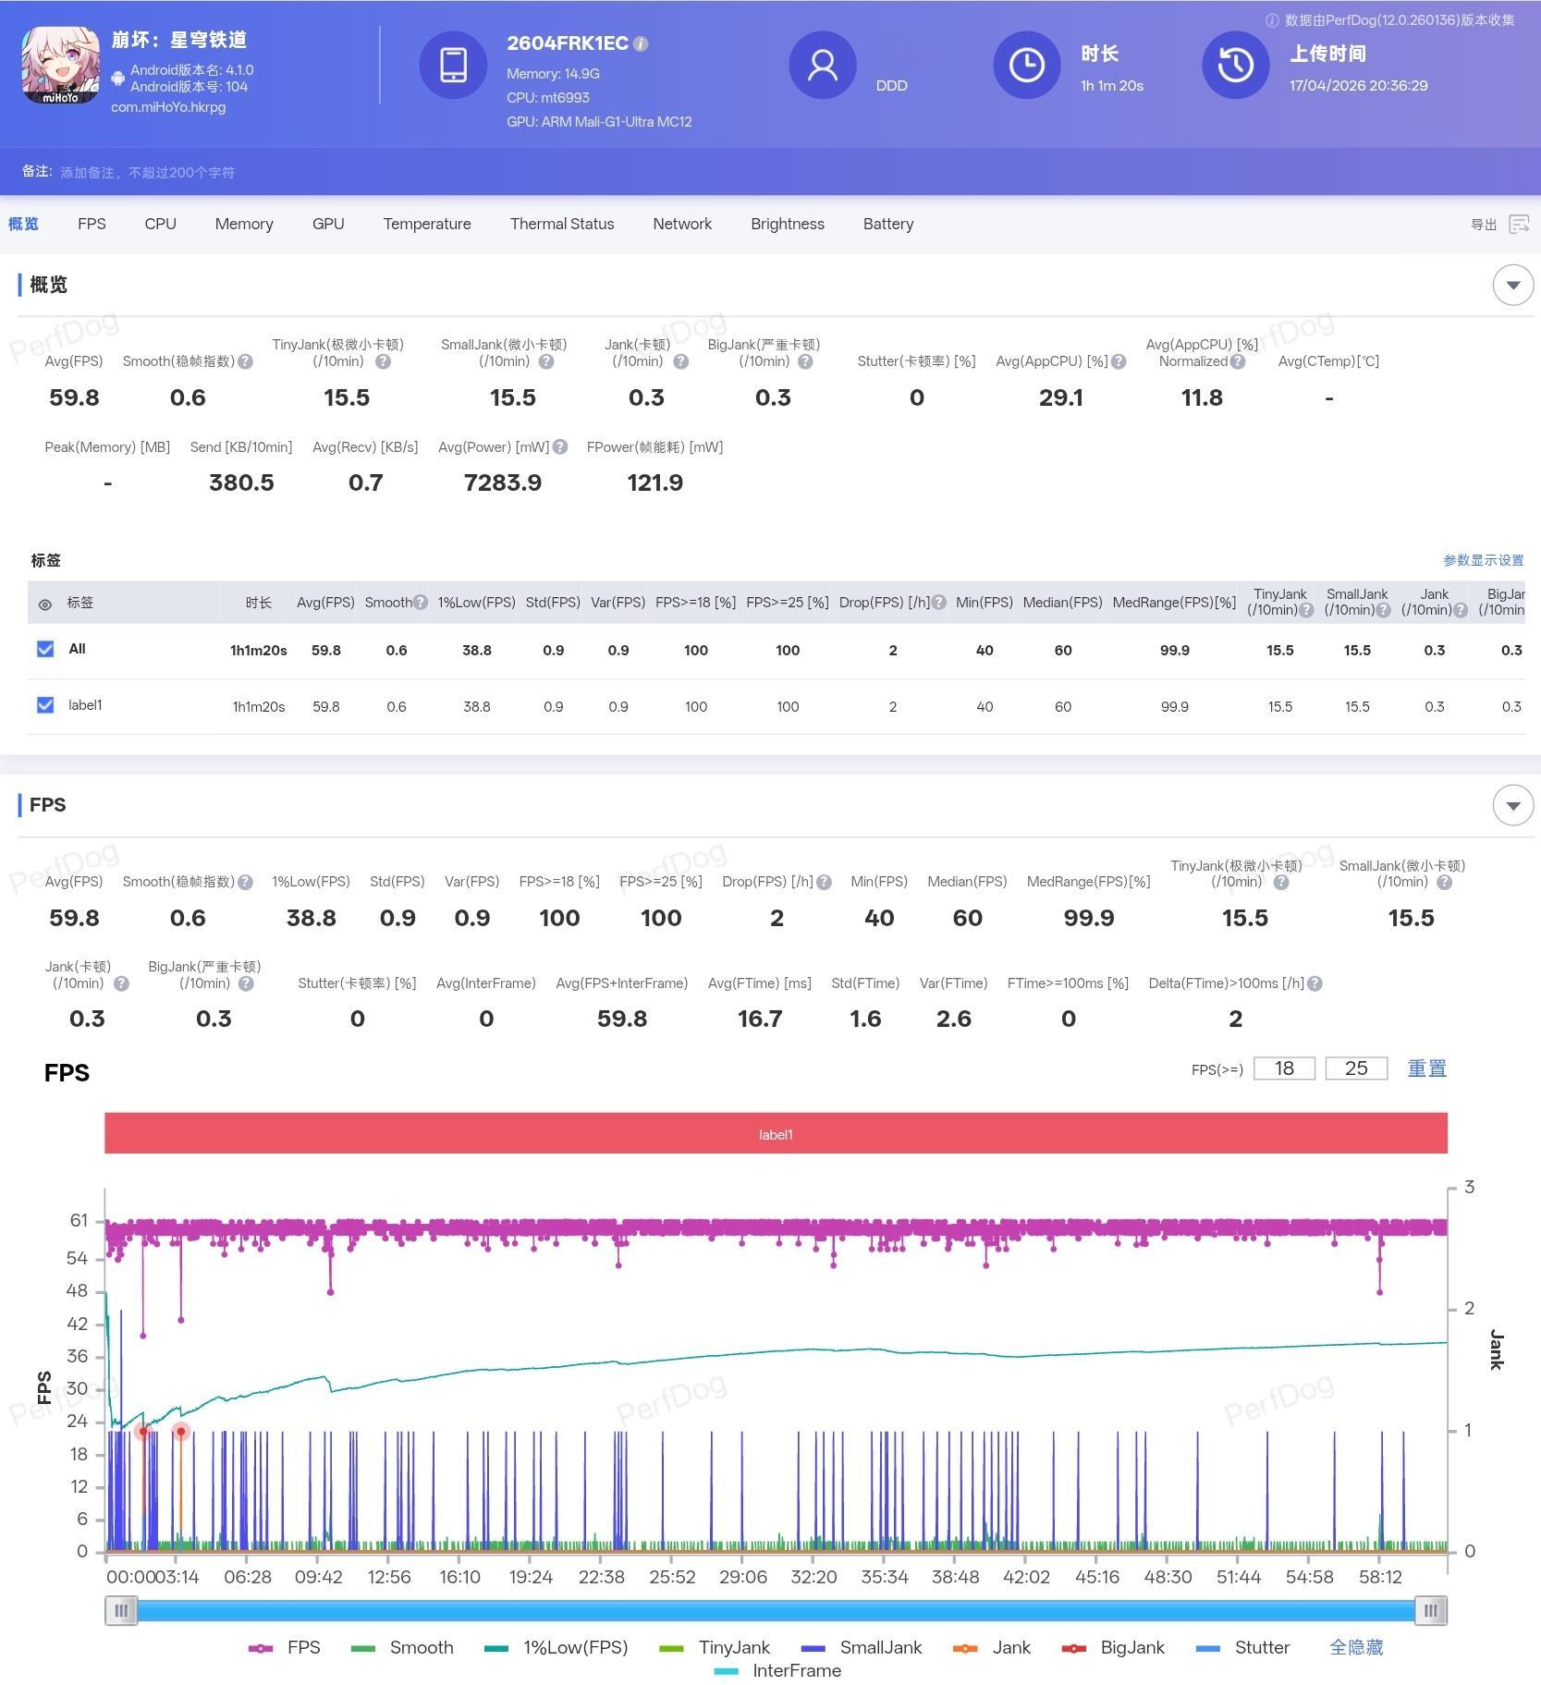This screenshot has height=1685, width=1541.
Task: Click the 重置 reset link
Action: (1425, 1068)
